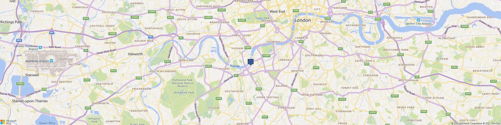
Task: Click the A3 road shield near West Hill
Action: pos(236,75)
